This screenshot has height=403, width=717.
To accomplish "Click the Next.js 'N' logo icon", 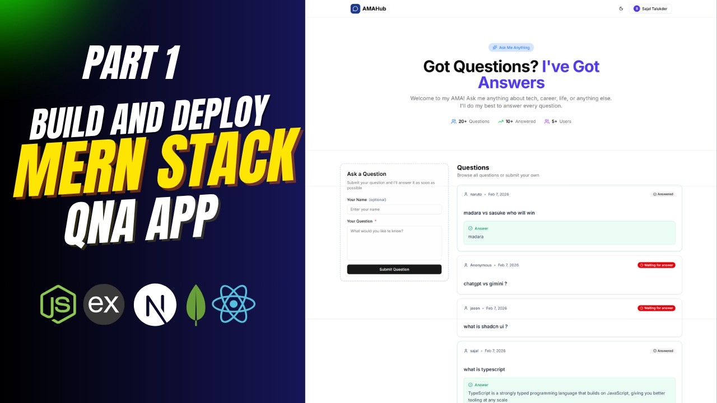I will tap(155, 304).
